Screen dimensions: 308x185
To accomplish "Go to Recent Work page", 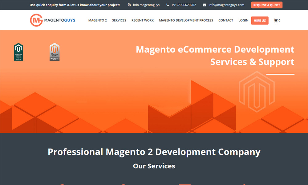I will pos(143,20).
